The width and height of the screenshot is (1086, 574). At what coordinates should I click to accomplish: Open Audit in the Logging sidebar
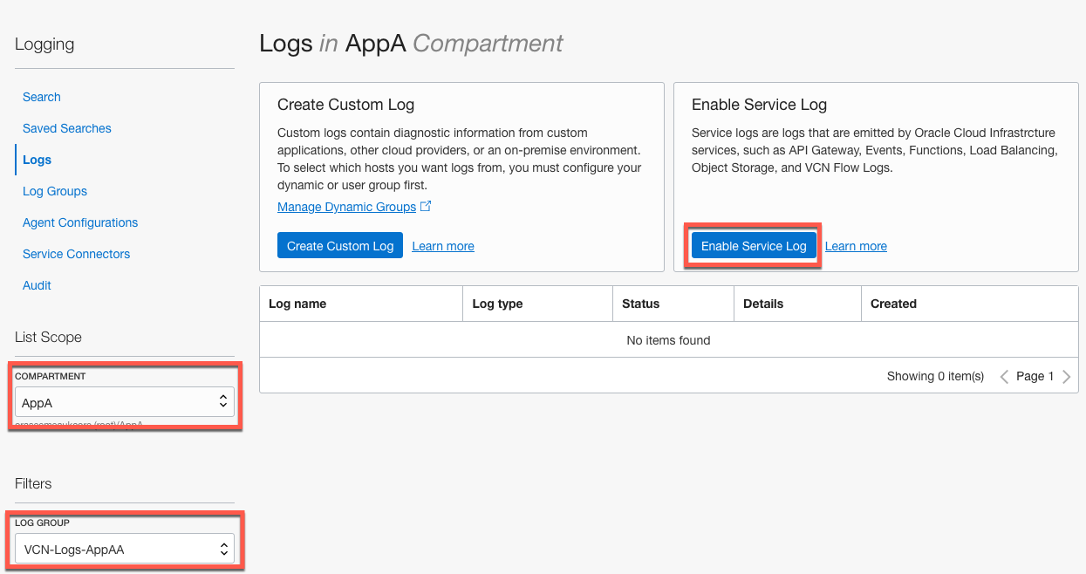click(x=38, y=285)
